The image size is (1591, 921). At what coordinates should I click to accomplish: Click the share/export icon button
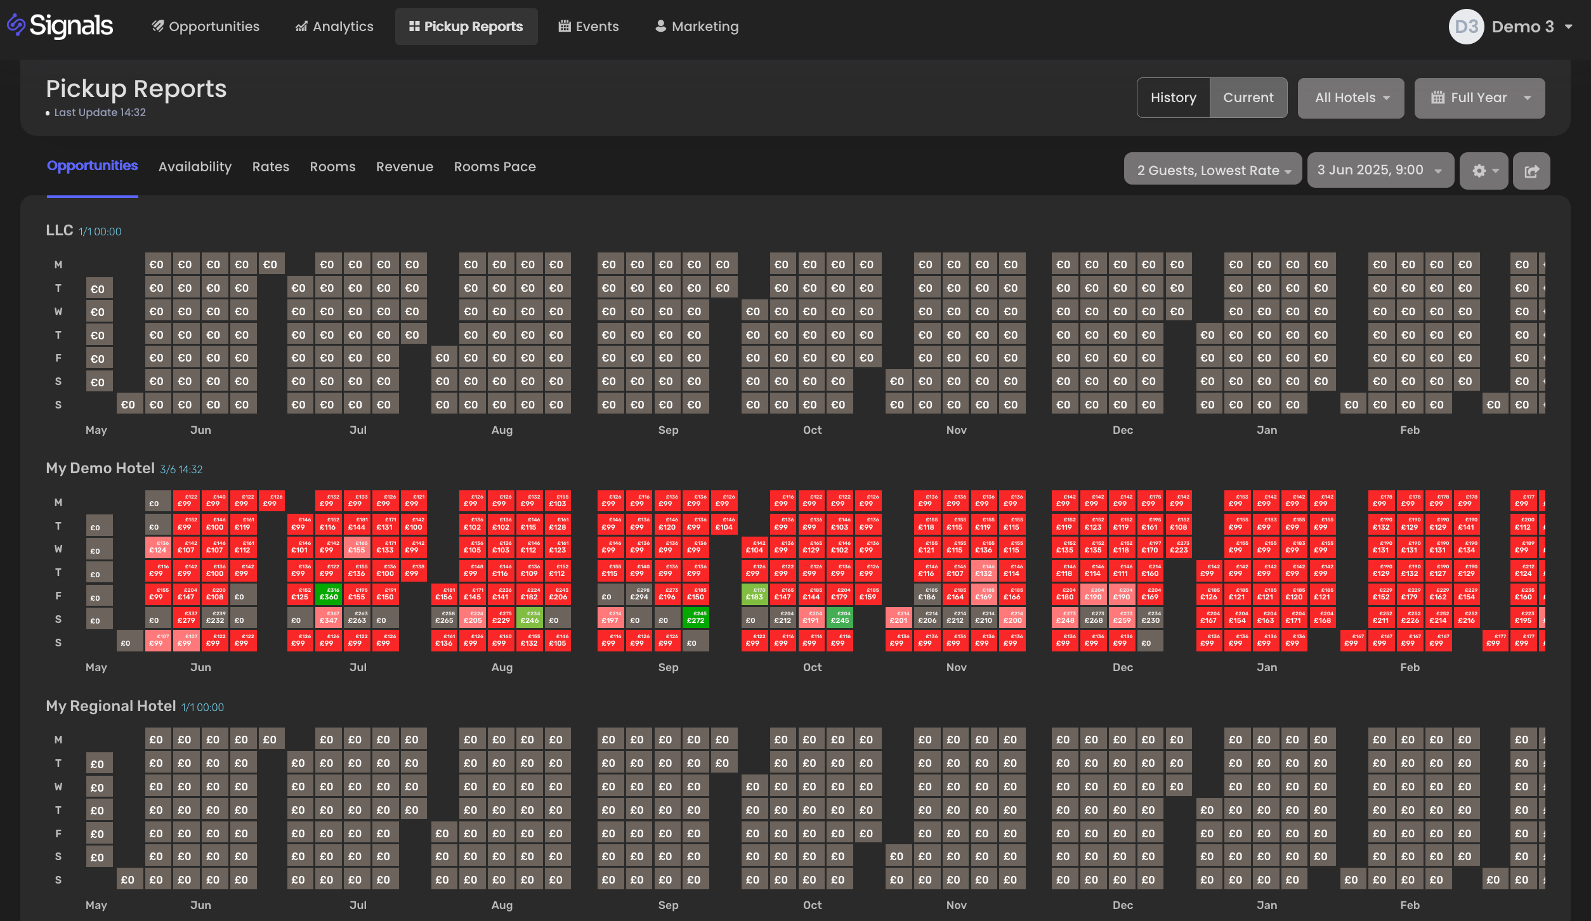[1531, 171]
